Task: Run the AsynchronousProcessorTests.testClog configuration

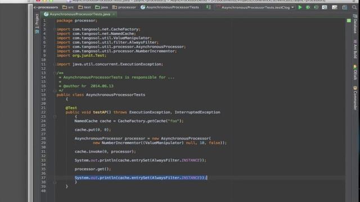Action: coord(300,7)
